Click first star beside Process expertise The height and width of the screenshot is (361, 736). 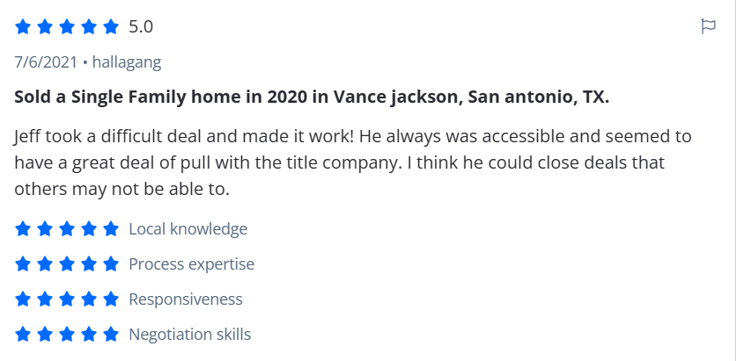click(x=23, y=264)
